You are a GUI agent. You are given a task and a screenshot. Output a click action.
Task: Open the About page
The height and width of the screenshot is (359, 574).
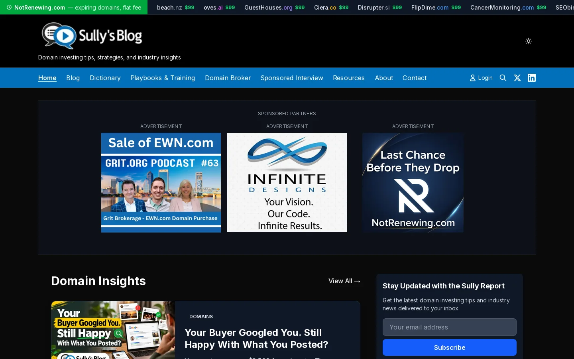coord(384,78)
